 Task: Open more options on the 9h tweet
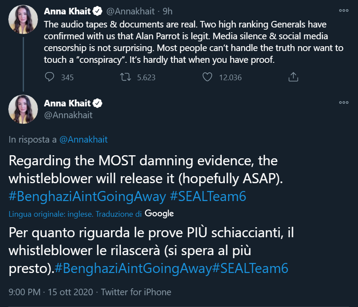[344, 10]
